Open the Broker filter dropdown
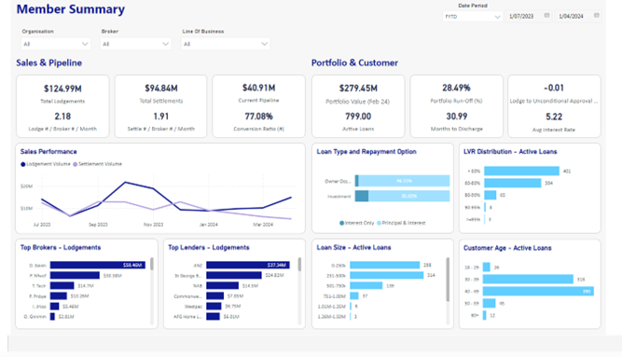Viewport: 622px width, 357px height. (x=135, y=44)
